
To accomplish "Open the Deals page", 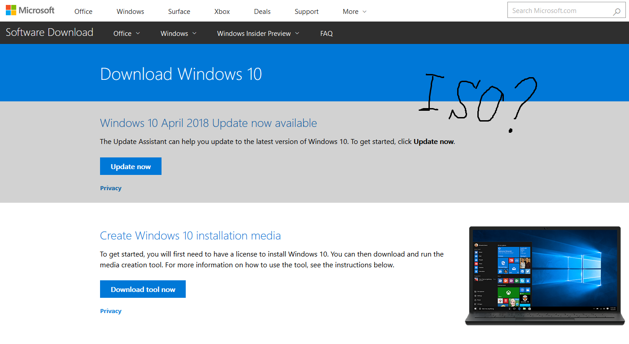I will (262, 11).
